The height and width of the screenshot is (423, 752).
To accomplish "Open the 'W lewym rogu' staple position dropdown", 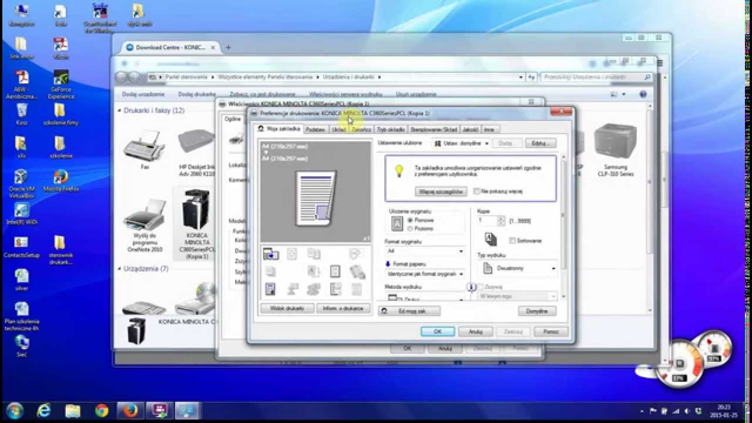I will coord(517,297).
